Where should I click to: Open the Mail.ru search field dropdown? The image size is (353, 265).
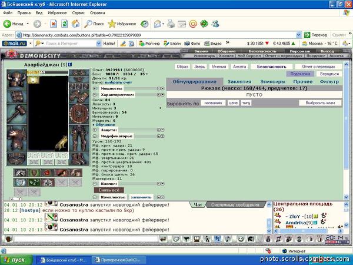[x=99, y=43]
